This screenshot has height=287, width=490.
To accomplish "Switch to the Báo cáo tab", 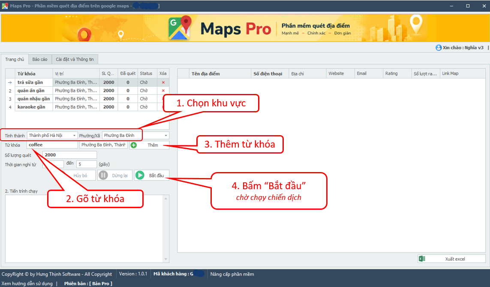I will pos(40,59).
